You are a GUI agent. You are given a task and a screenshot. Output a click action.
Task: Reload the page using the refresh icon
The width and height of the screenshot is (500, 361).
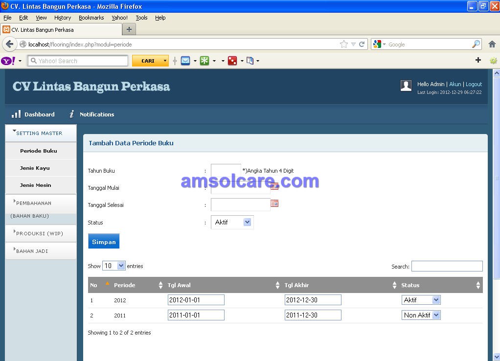(x=362, y=45)
